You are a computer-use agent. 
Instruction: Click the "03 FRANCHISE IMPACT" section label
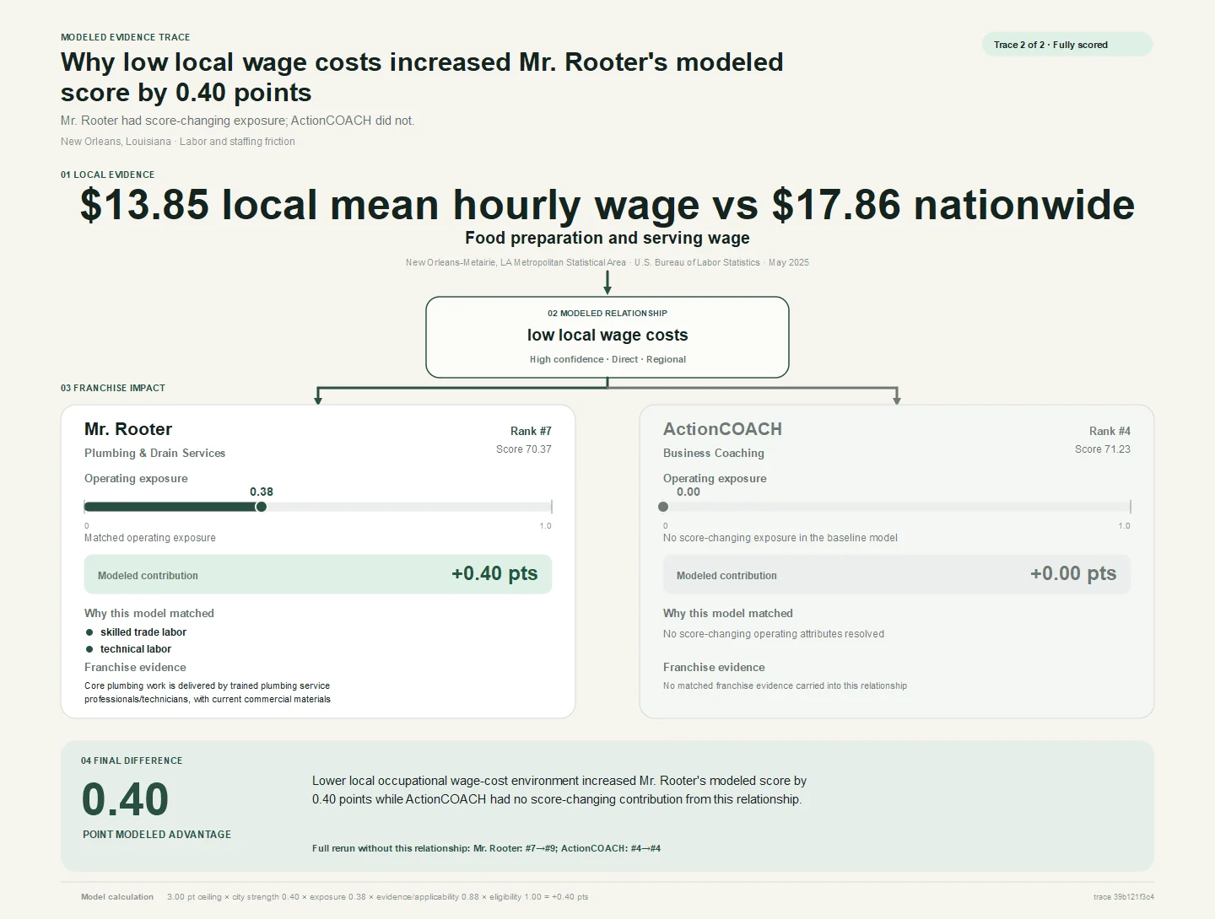pos(113,388)
